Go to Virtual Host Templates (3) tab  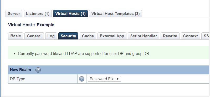point(115,13)
